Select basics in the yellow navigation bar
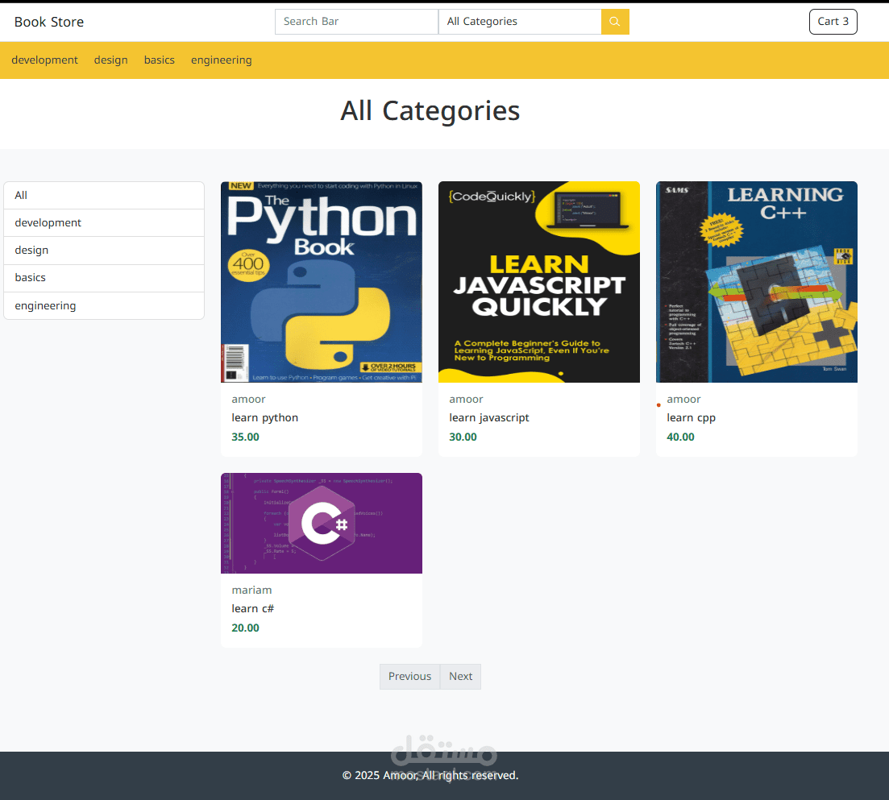 (160, 60)
